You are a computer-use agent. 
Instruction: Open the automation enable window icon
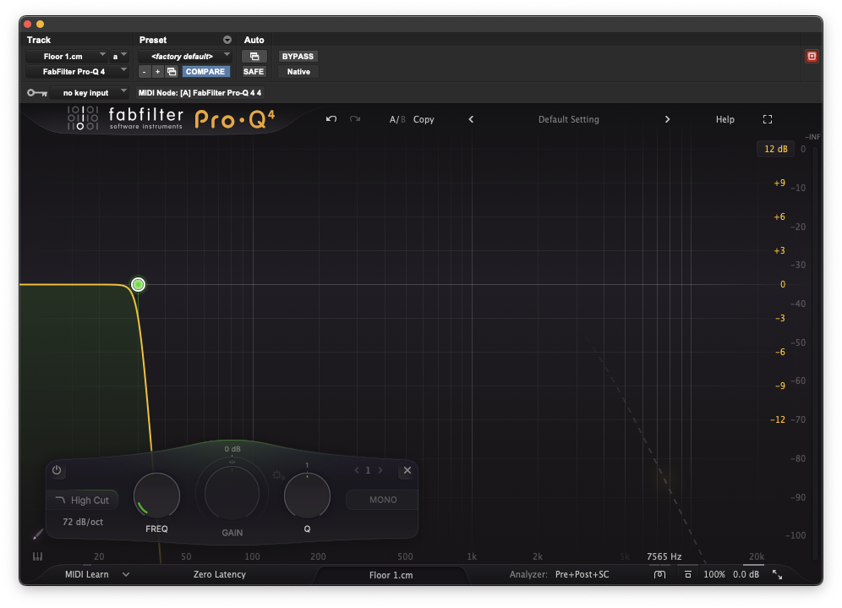(254, 57)
